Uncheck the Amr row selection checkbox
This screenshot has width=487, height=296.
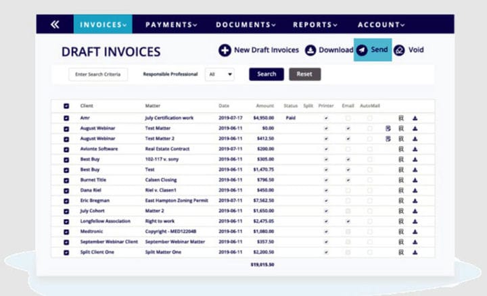[66, 118]
